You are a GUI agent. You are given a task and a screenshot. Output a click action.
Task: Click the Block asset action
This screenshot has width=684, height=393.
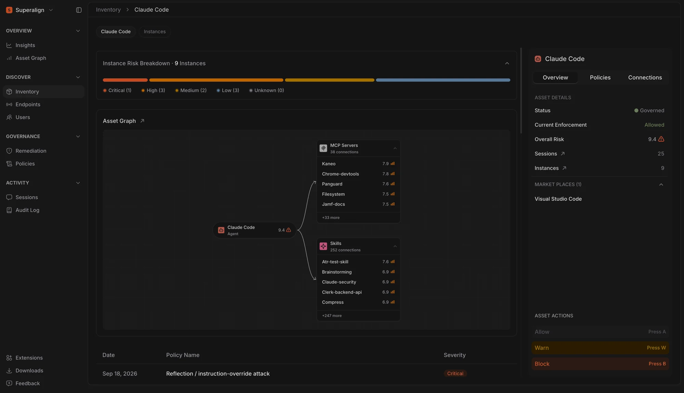(600, 364)
